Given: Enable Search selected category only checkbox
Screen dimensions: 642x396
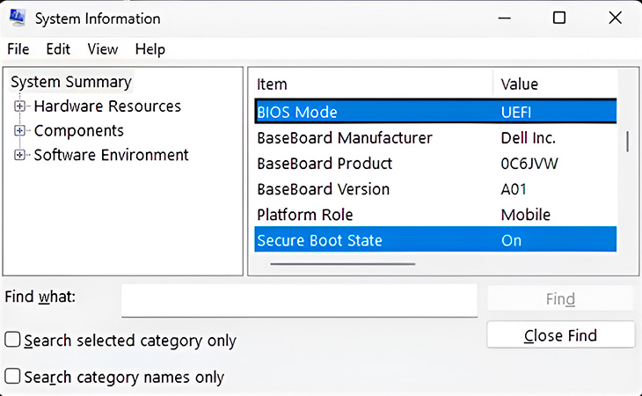Looking at the screenshot, I should (x=13, y=340).
